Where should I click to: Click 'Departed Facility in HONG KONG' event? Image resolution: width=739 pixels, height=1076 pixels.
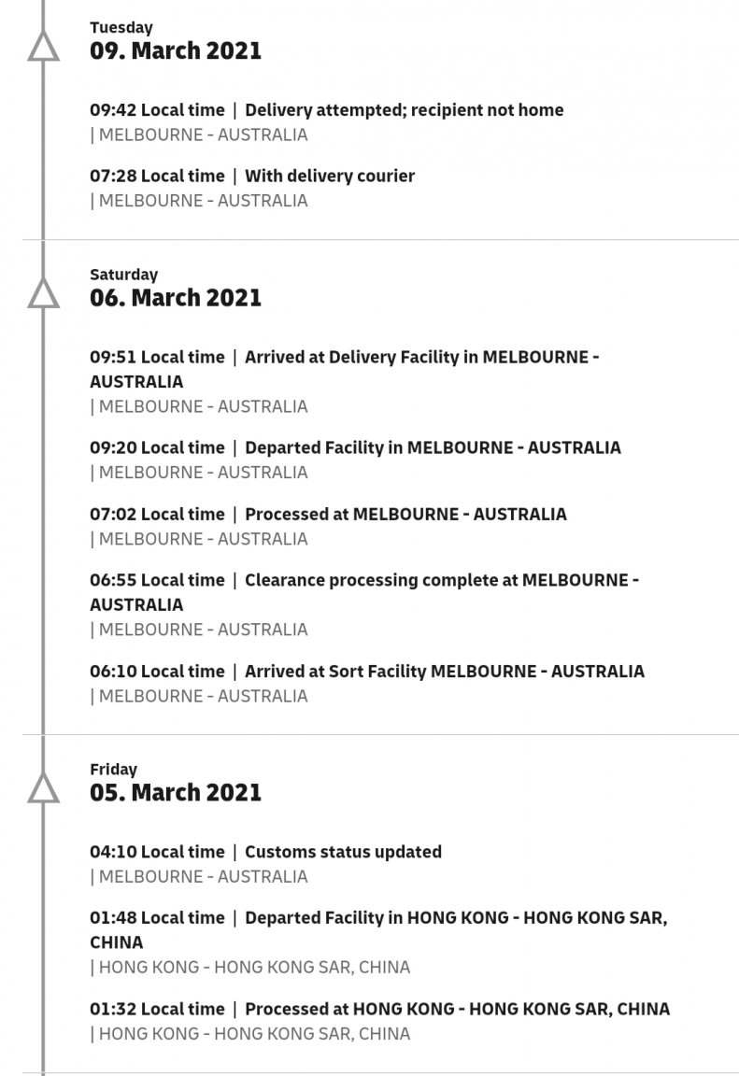[378, 930]
